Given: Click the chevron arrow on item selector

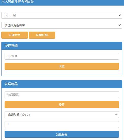Looking at the screenshot, I should [116, 114].
